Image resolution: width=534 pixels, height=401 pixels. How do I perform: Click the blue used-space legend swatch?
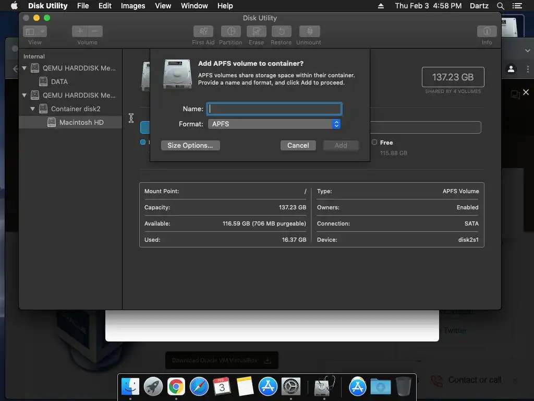pyautogui.click(x=143, y=142)
